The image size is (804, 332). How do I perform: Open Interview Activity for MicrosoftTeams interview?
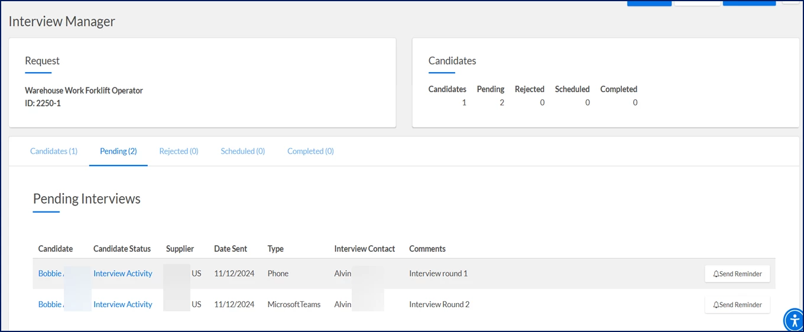(x=122, y=304)
